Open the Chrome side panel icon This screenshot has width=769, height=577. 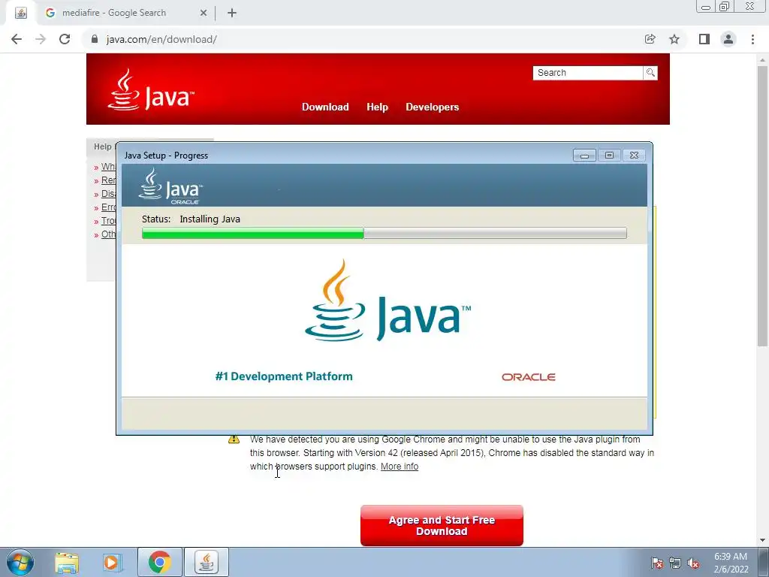pos(704,39)
